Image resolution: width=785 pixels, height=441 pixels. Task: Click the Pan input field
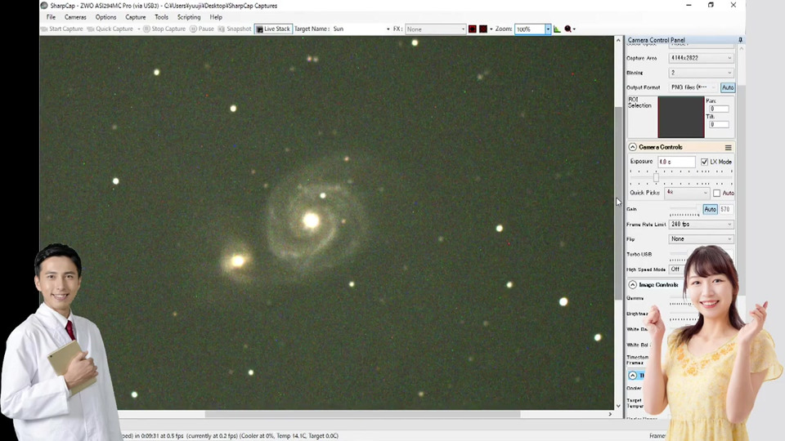pos(719,109)
